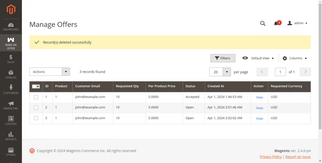Select checkbox for offer ID 1
This screenshot has height=163, width=322.
click(36, 97)
